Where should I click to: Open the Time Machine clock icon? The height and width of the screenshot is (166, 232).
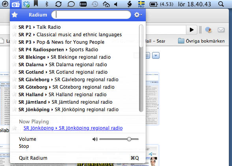95,4
